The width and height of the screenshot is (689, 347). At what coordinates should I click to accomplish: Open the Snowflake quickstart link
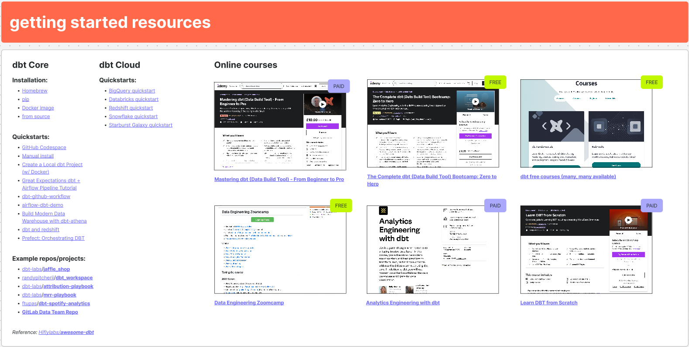pyautogui.click(x=133, y=116)
